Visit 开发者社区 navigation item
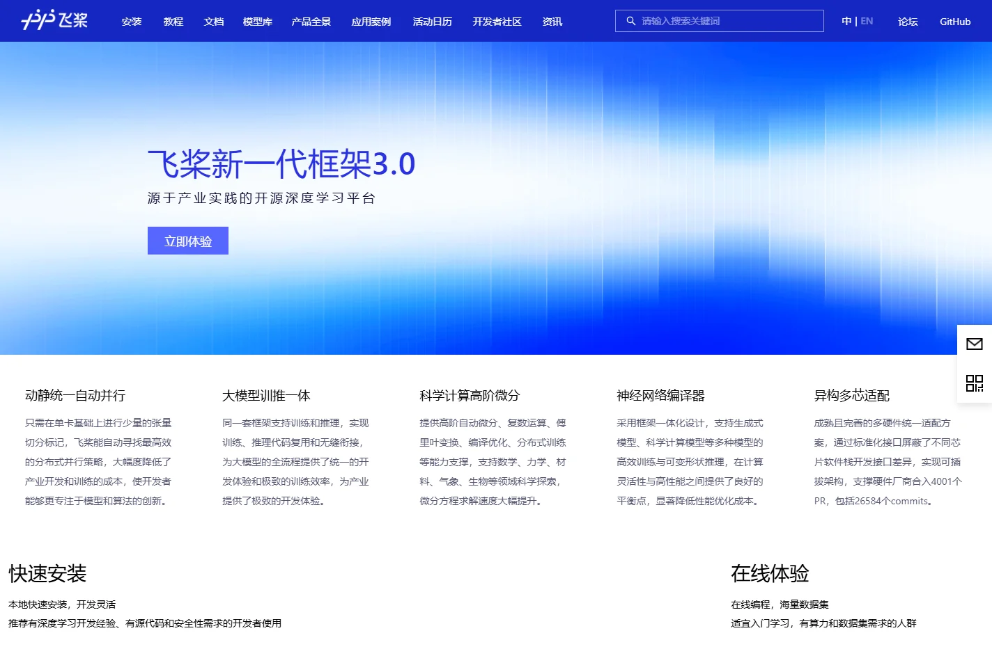Screen dimensions: 992x649 click(497, 22)
